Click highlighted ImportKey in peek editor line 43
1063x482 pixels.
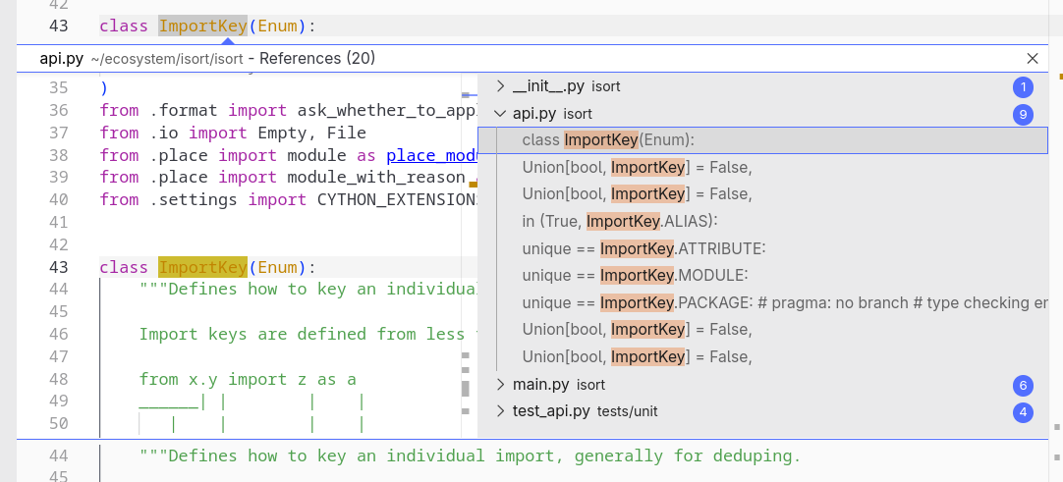[x=202, y=267]
